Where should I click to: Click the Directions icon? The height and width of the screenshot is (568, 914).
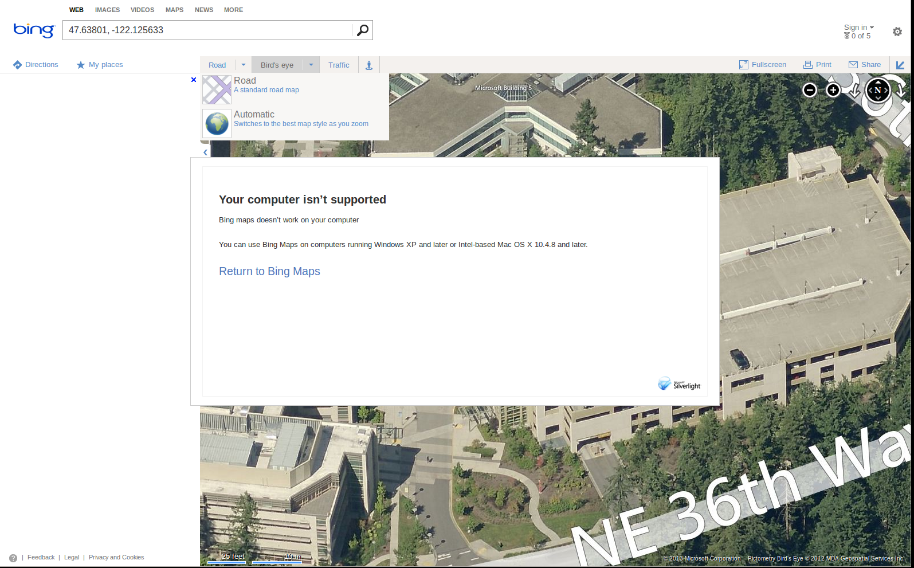click(x=17, y=65)
